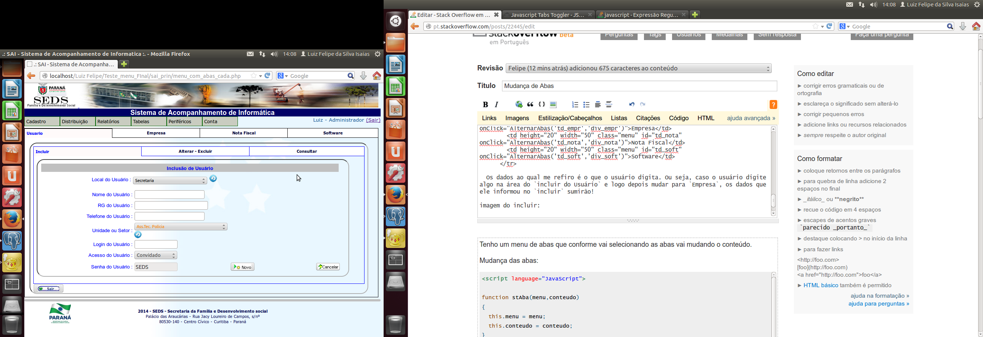Open Cadastro menu in SAI
The width and height of the screenshot is (983, 337).
pos(42,122)
